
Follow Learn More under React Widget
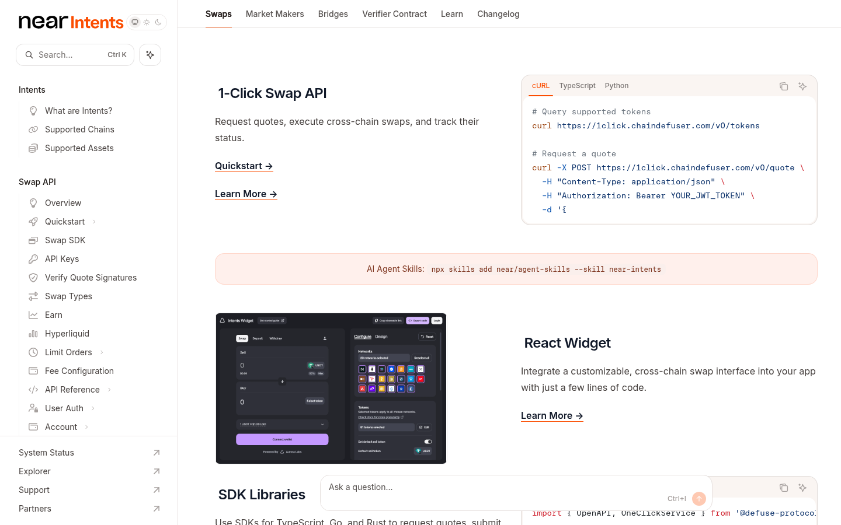tap(552, 416)
